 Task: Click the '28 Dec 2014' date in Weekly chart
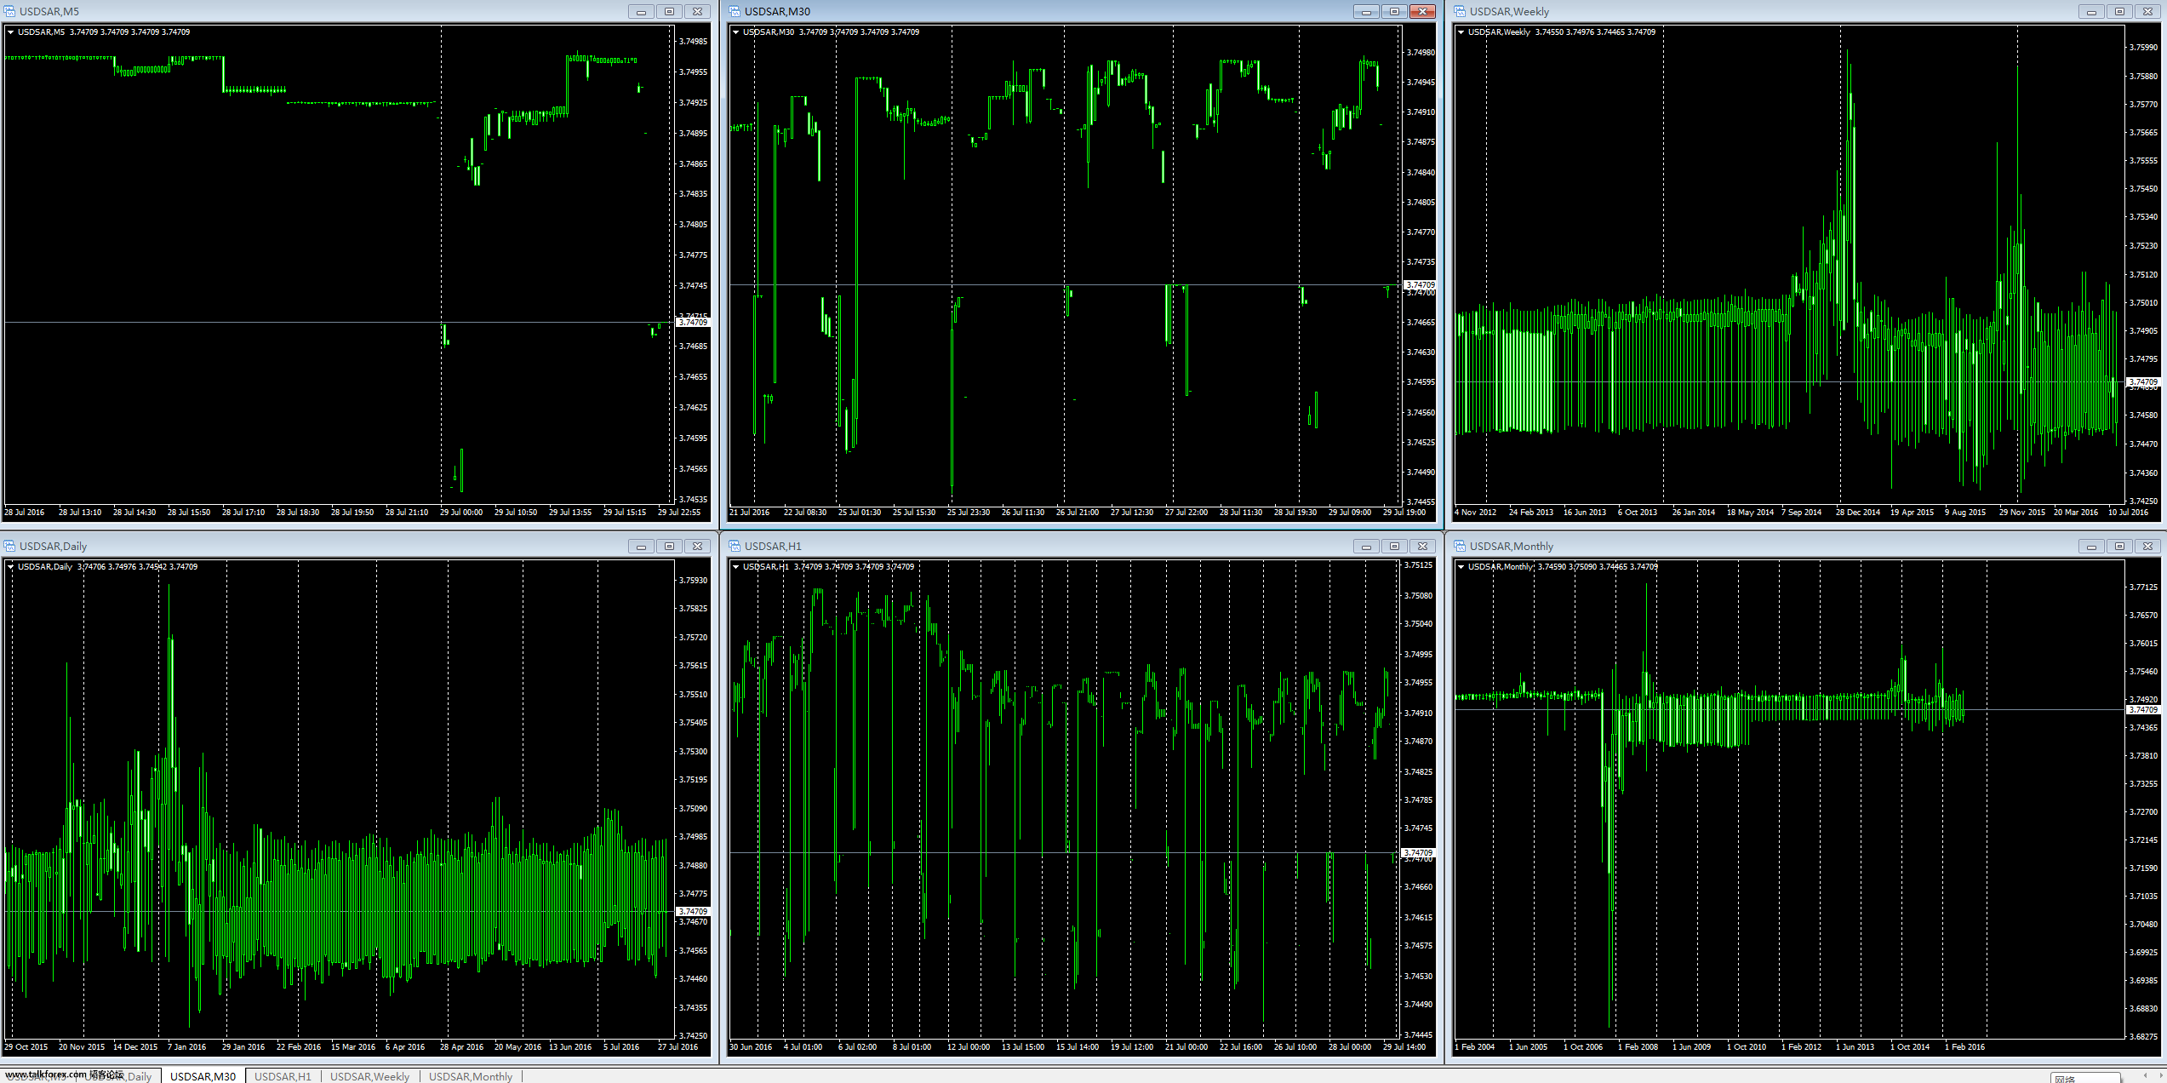pos(1857,513)
